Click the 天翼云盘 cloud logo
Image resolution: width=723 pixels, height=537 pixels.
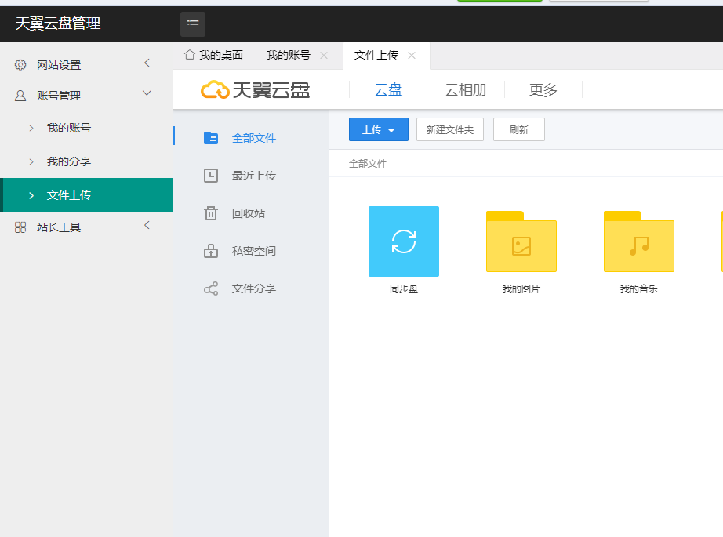tap(256, 90)
